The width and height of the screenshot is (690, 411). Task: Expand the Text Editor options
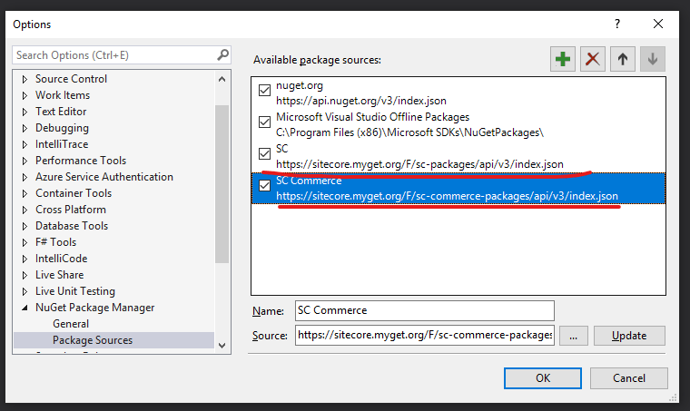(x=25, y=112)
